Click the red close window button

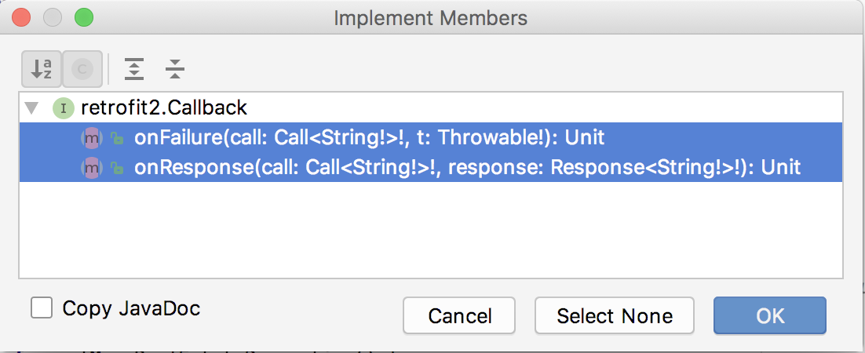(x=22, y=16)
